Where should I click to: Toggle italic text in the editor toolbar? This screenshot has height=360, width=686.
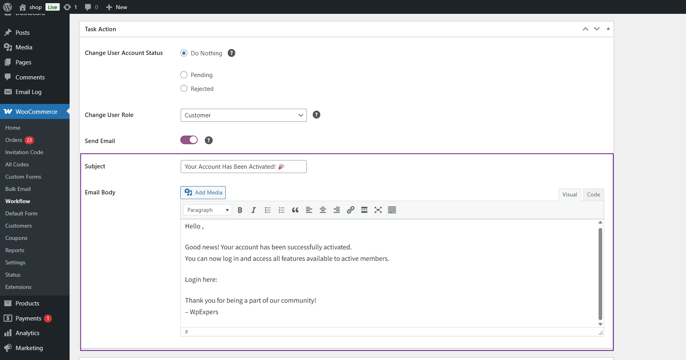(253, 210)
